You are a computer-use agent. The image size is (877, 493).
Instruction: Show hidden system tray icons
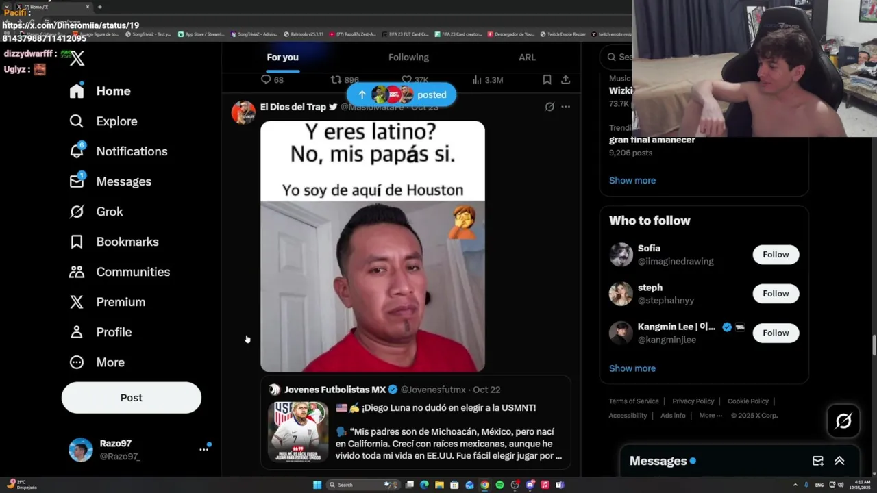click(795, 485)
